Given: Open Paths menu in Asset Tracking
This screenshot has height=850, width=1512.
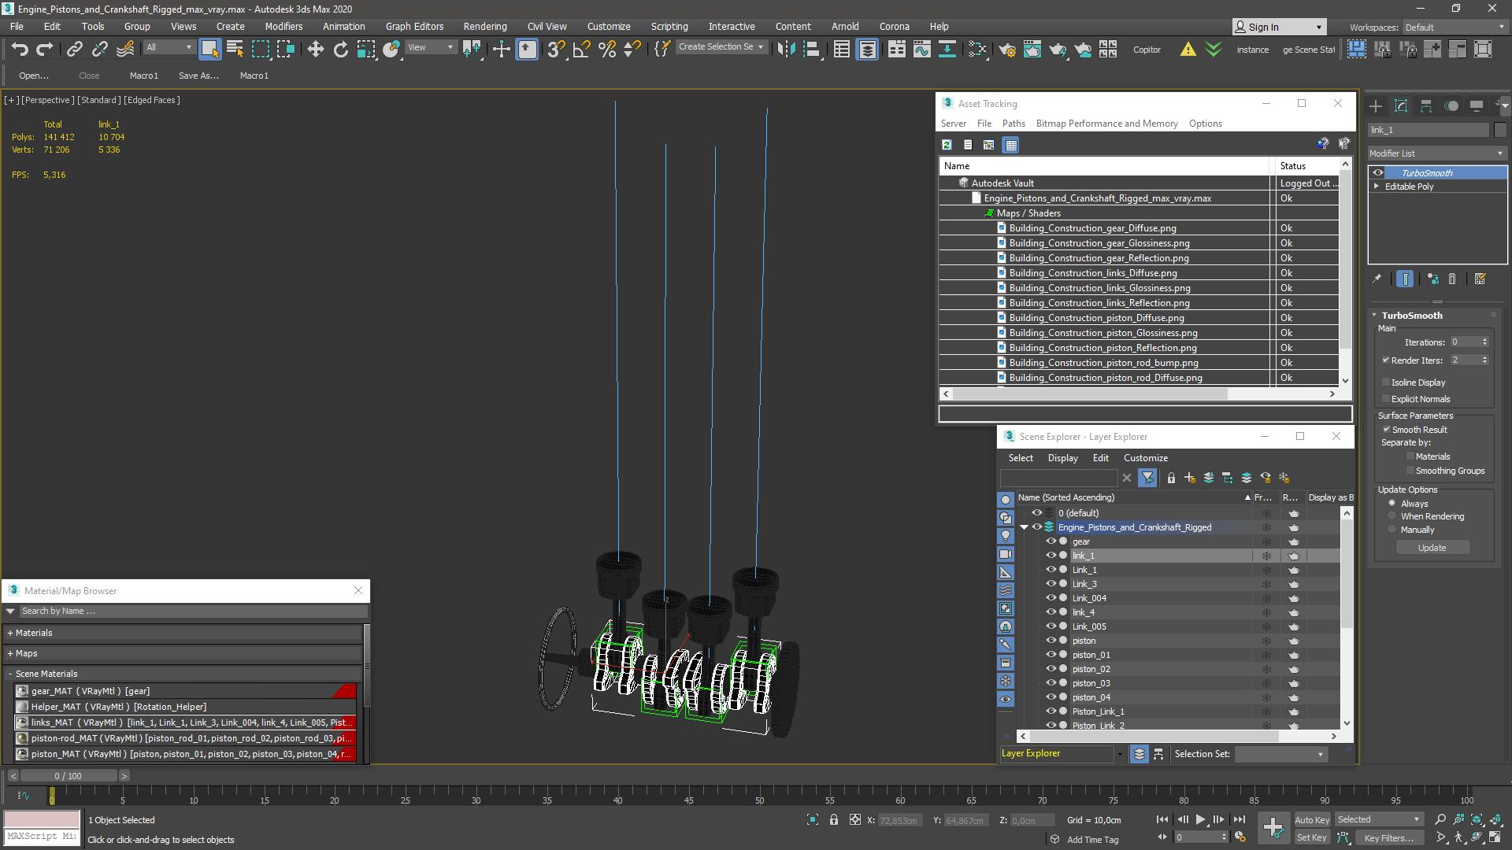Looking at the screenshot, I should [1014, 124].
